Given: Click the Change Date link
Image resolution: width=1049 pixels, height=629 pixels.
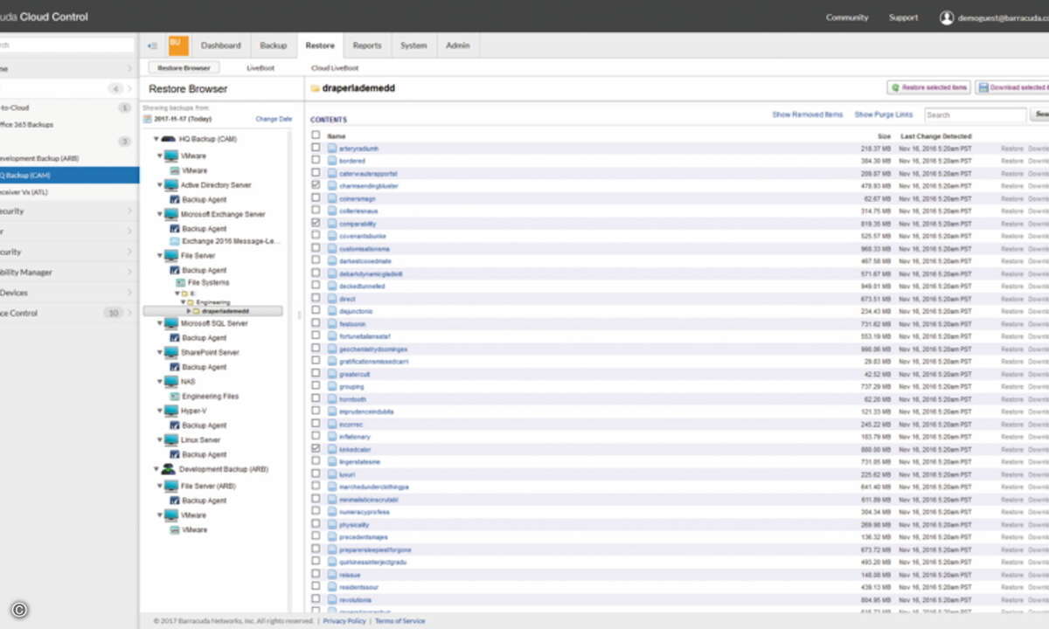Looking at the screenshot, I should pos(274,119).
